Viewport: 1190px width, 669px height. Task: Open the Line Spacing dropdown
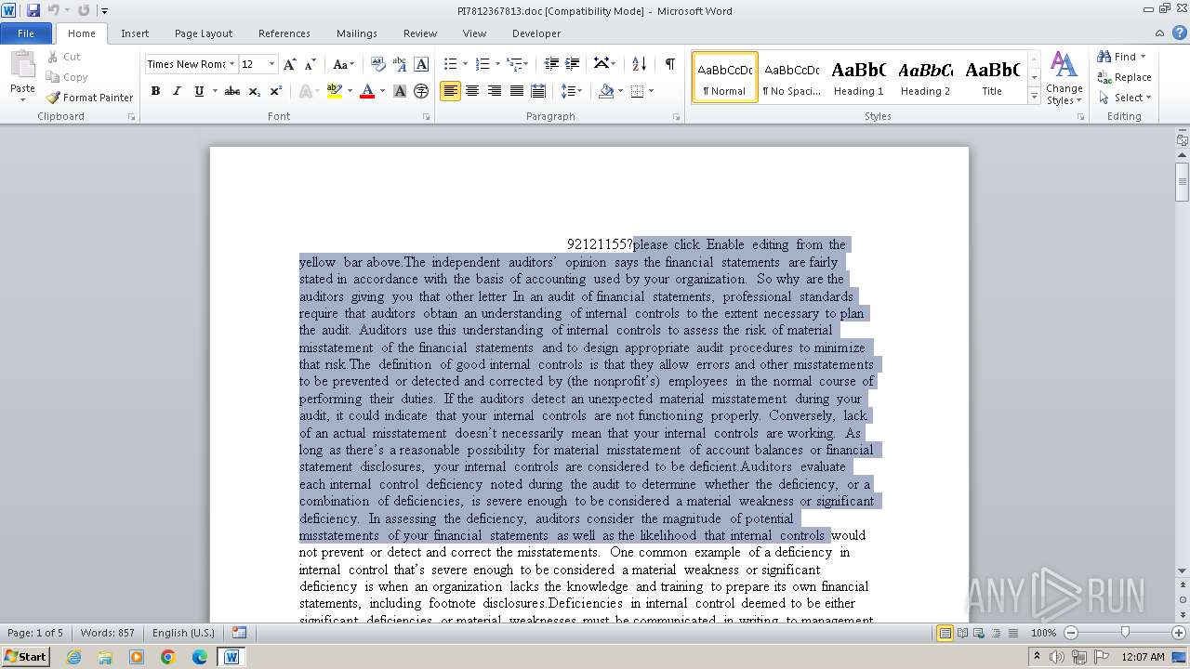[x=572, y=91]
